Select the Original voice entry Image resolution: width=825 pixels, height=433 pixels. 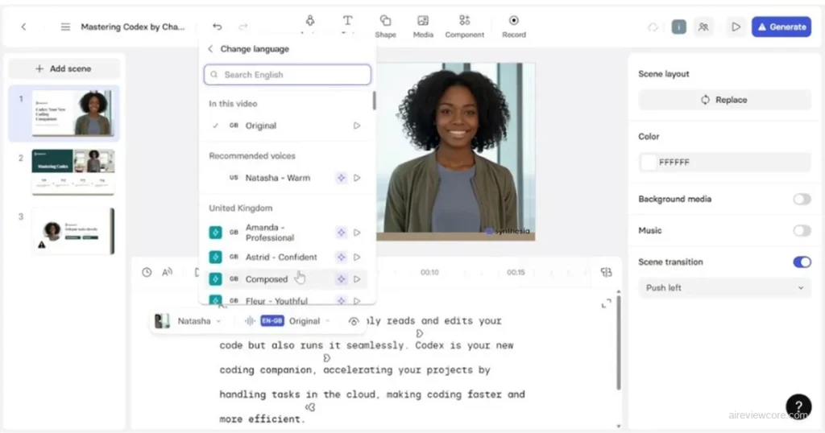288,126
